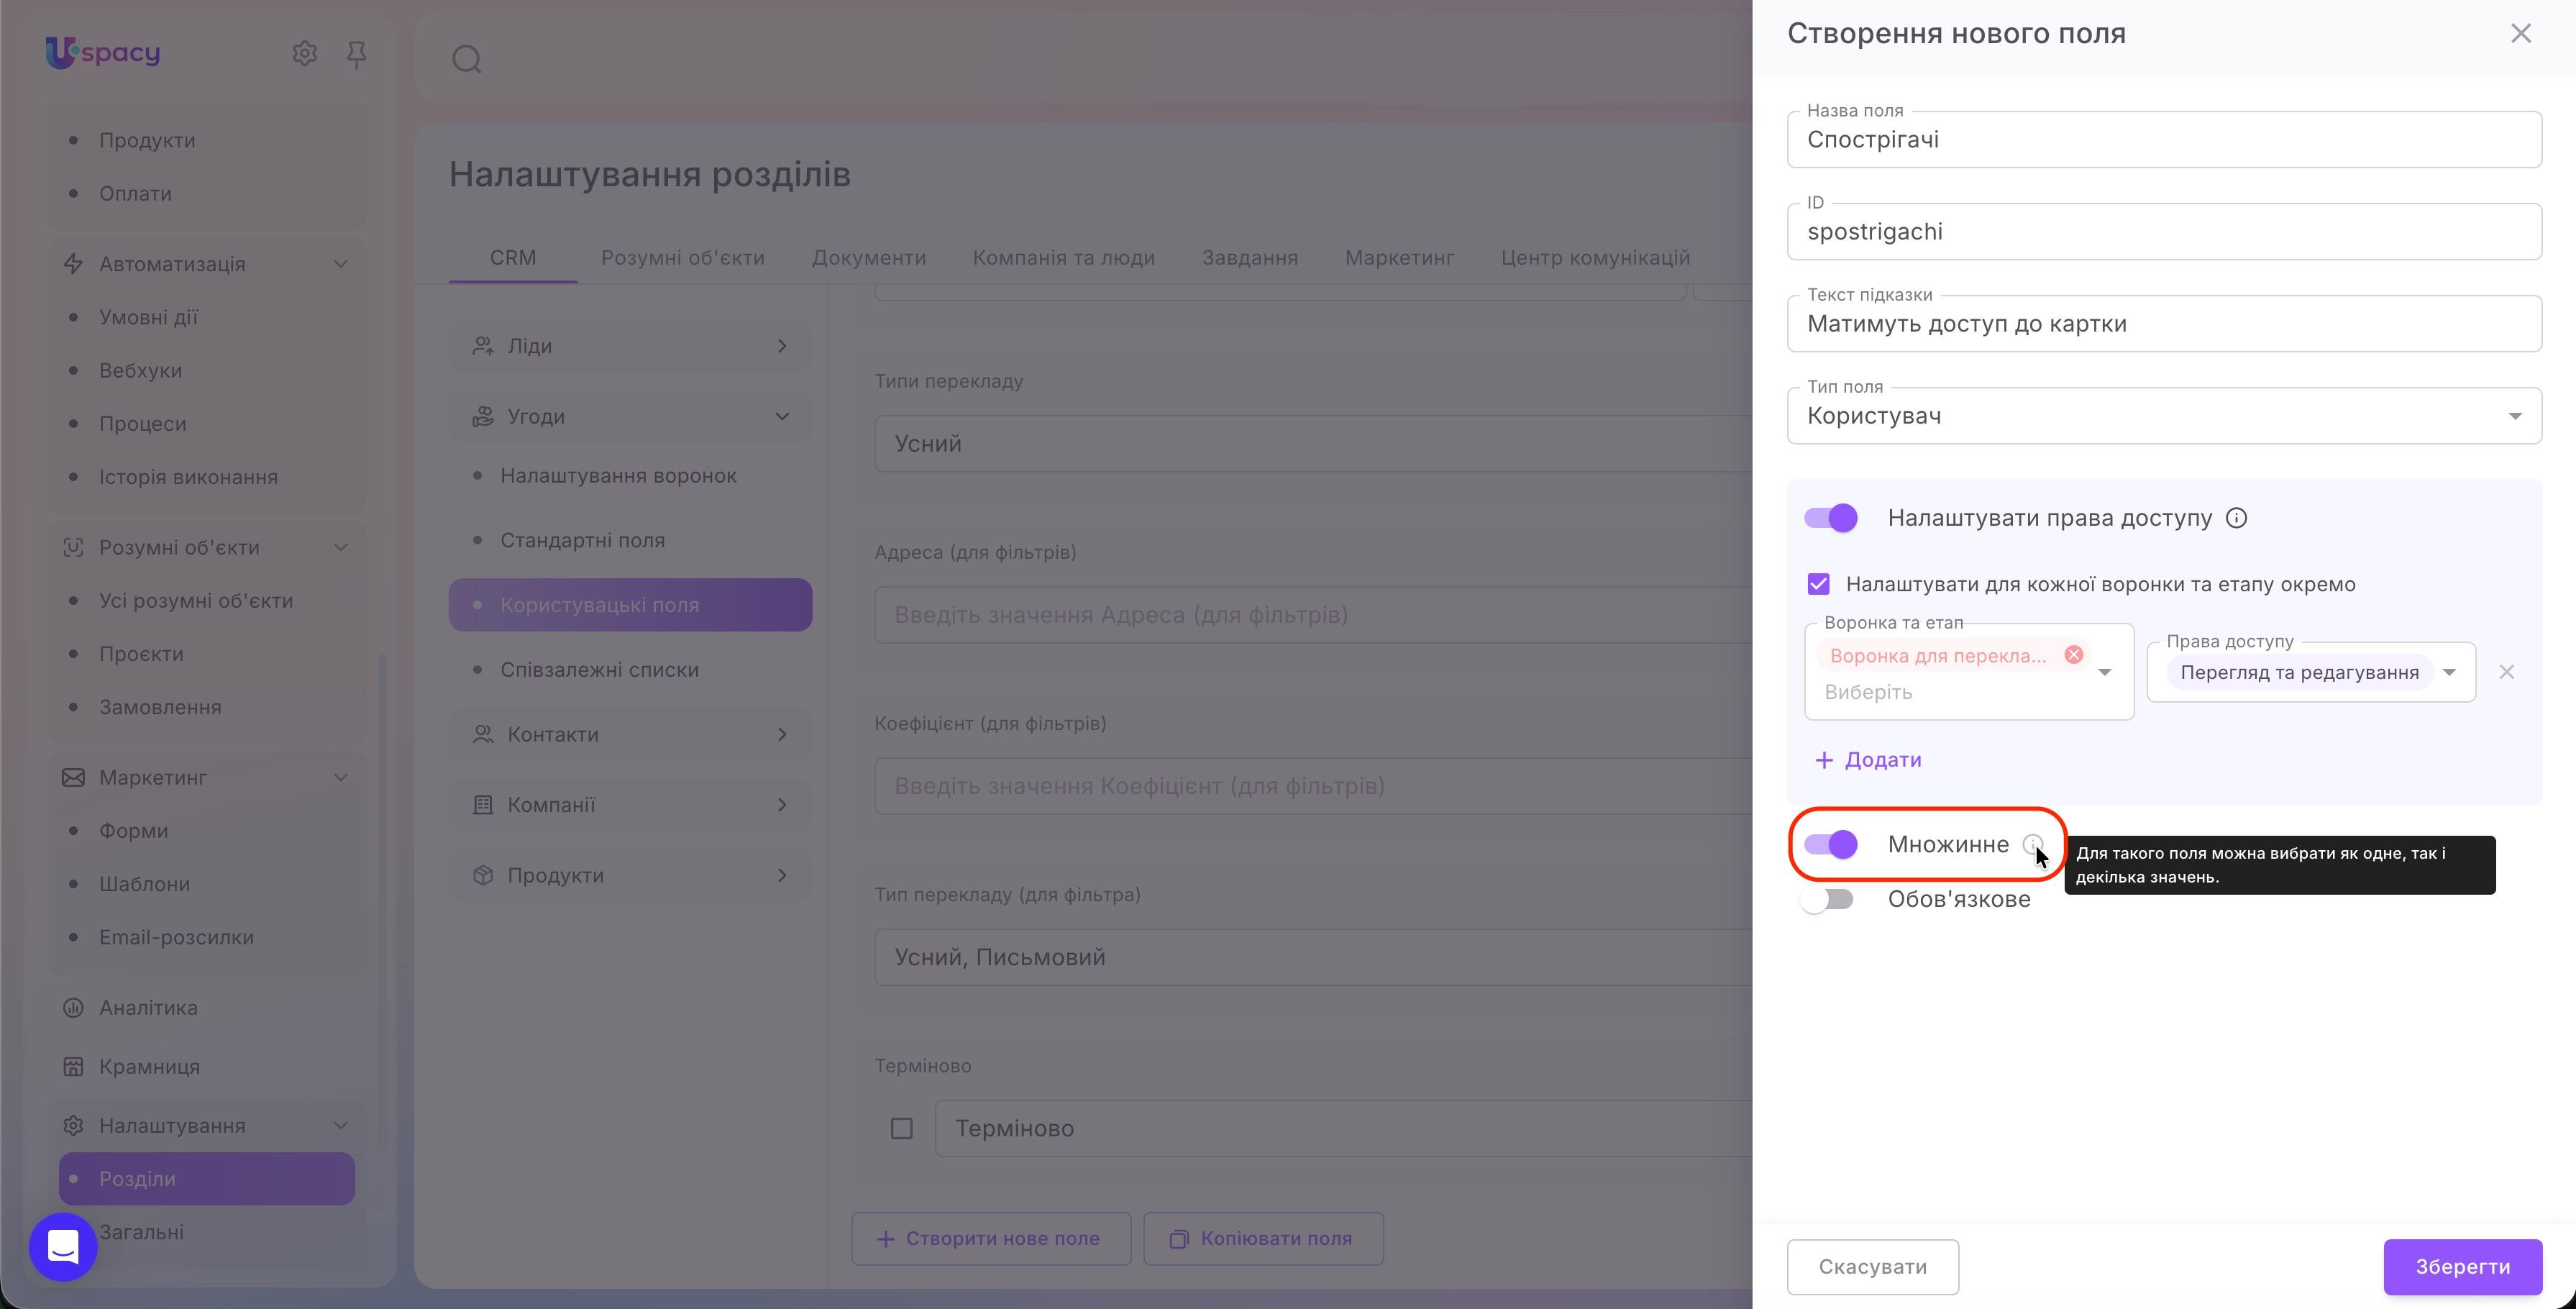Switch to the Завдання tab
Viewport: 2576px width, 1309px height.
[x=1250, y=258]
